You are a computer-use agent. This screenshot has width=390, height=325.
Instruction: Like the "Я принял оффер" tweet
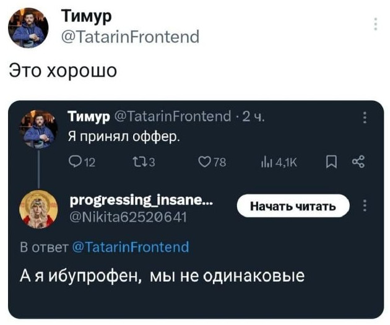click(x=203, y=162)
